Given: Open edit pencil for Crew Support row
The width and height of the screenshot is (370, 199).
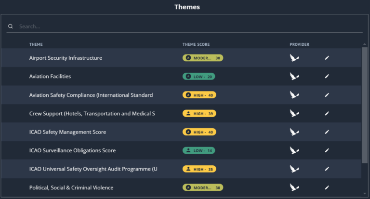Looking at the screenshot, I should pyautogui.click(x=327, y=114).
